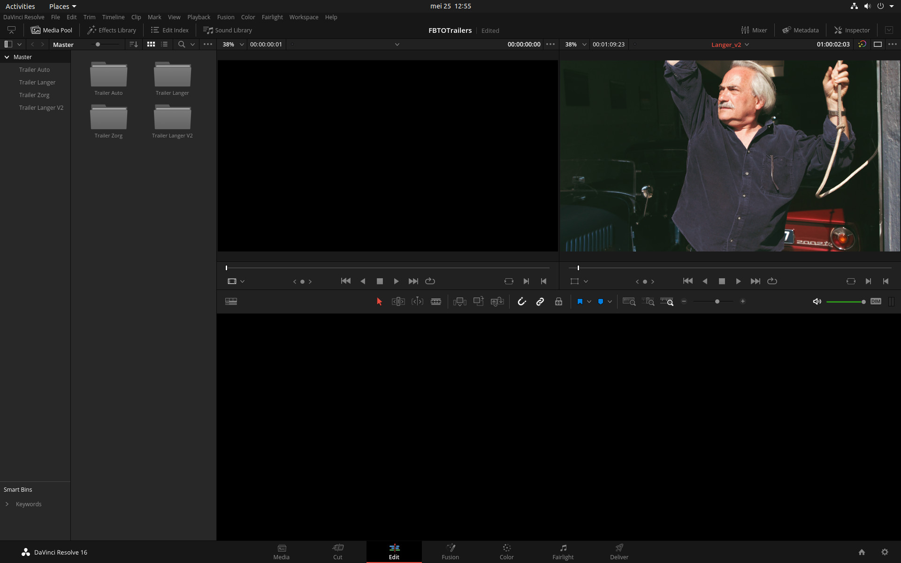This screenshot has width=901, height=563.
Task: Open the Timeline menu
Action: [x=113, y=17]
